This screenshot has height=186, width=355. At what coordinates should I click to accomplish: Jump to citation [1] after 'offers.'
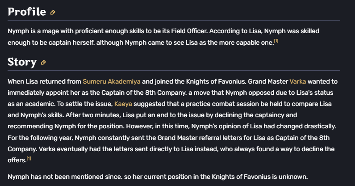coord(29,158)
